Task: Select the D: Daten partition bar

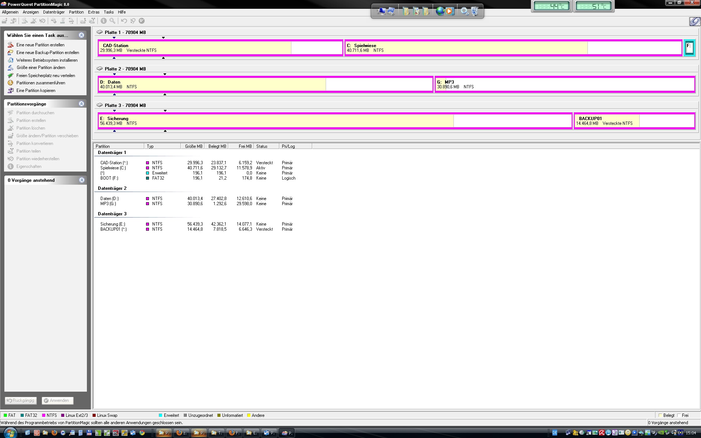Action: pos(265,84)
